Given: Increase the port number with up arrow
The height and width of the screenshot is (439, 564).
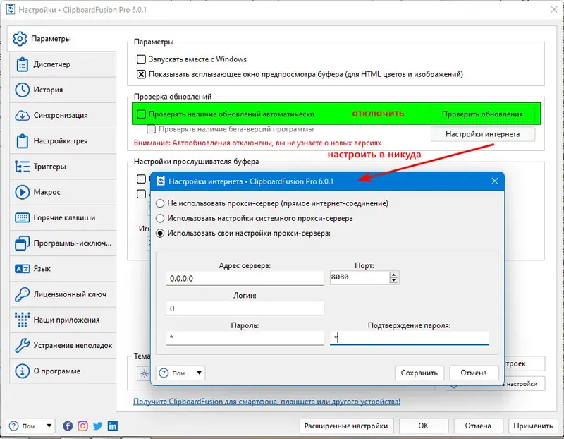Looking at the screenshot, I should (394, 275).
